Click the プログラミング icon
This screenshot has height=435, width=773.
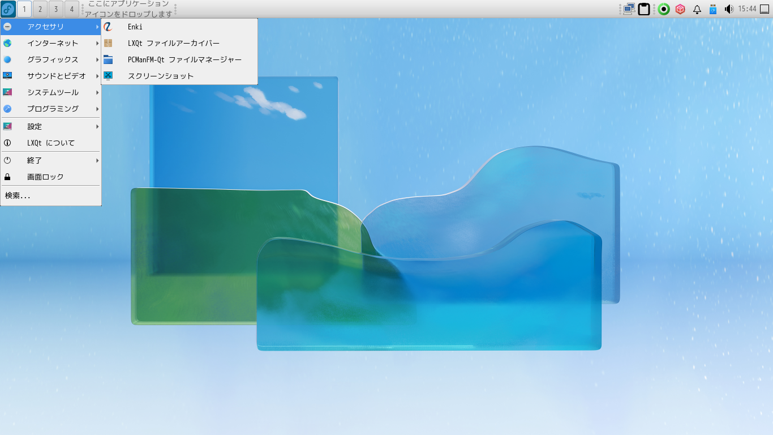(7, 109)
